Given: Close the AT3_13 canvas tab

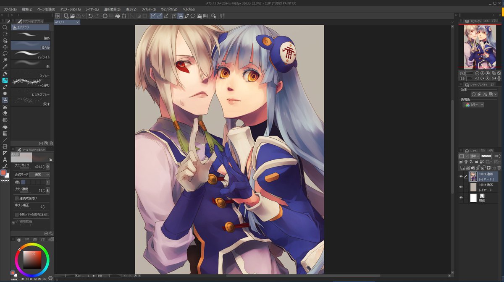Looking at the screenshot, I should coord(77,22).
